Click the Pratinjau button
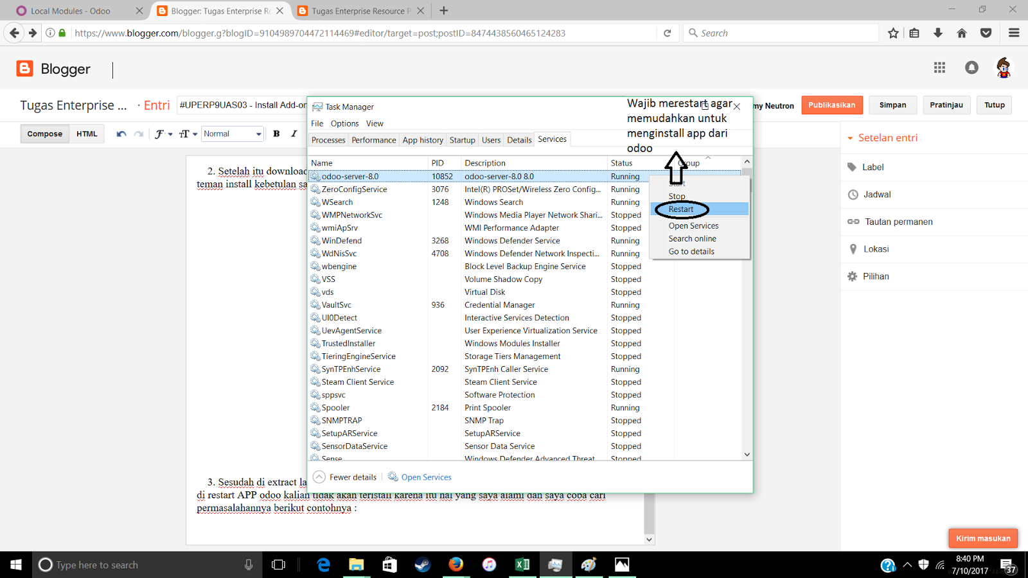The width and height of the screenshot is (1028, 578). [x=946, y=105]
